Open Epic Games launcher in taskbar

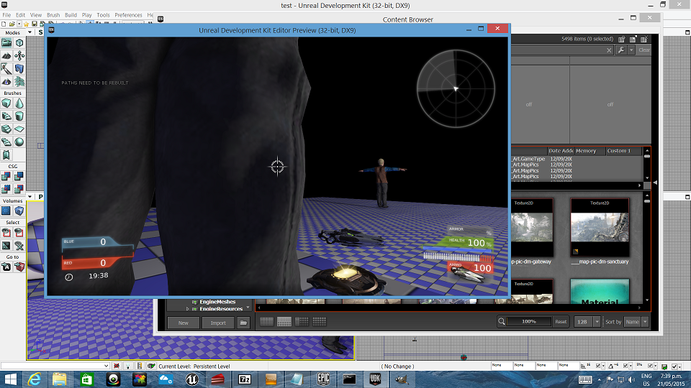(323, 379)
